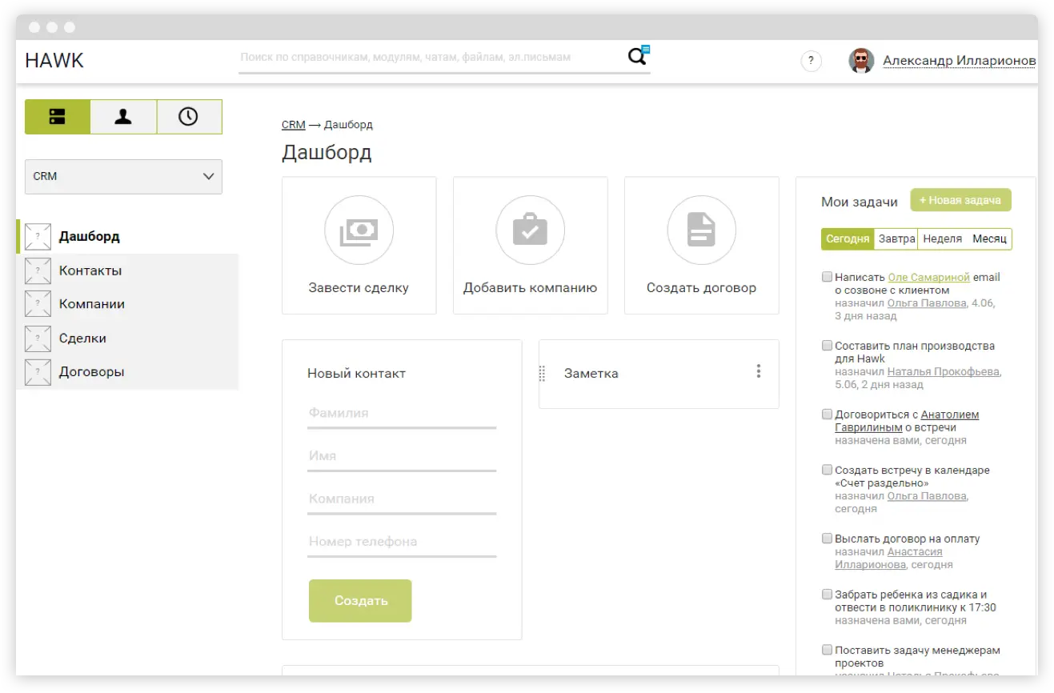This screenshot has height=693, width=1054.
Task: Click the drag handle beside Заметка
Action: click(542, 373)
